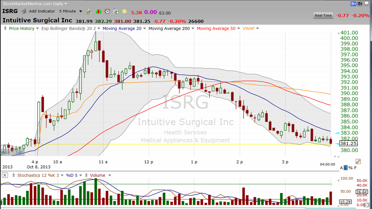The height and width of the screenshot is (209, 372).
Task: Click the 63.00 value in toolbar
Action: 165,13
